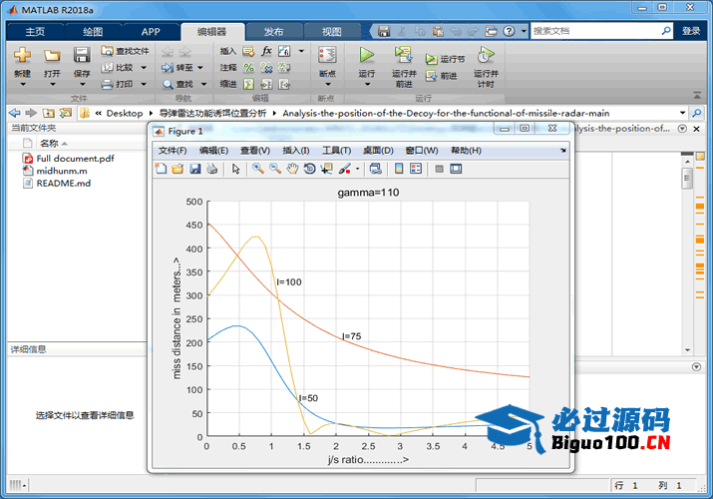Click Run and Advance (运行并前进) icon

pyautogui.click(x=403, y=55)
